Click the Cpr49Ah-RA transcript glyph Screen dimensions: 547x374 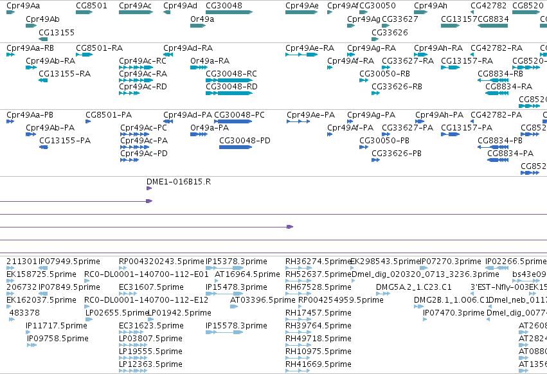click(421, 55)
